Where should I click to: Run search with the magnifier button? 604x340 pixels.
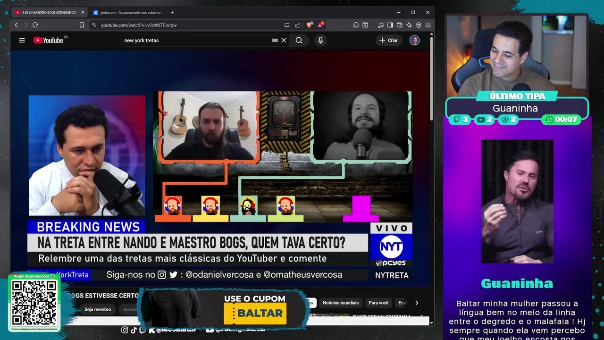pos(299,40)
